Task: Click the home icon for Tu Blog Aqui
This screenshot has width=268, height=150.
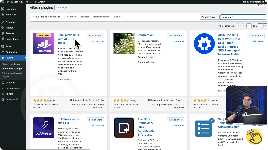Action: (x=8, y=2)
